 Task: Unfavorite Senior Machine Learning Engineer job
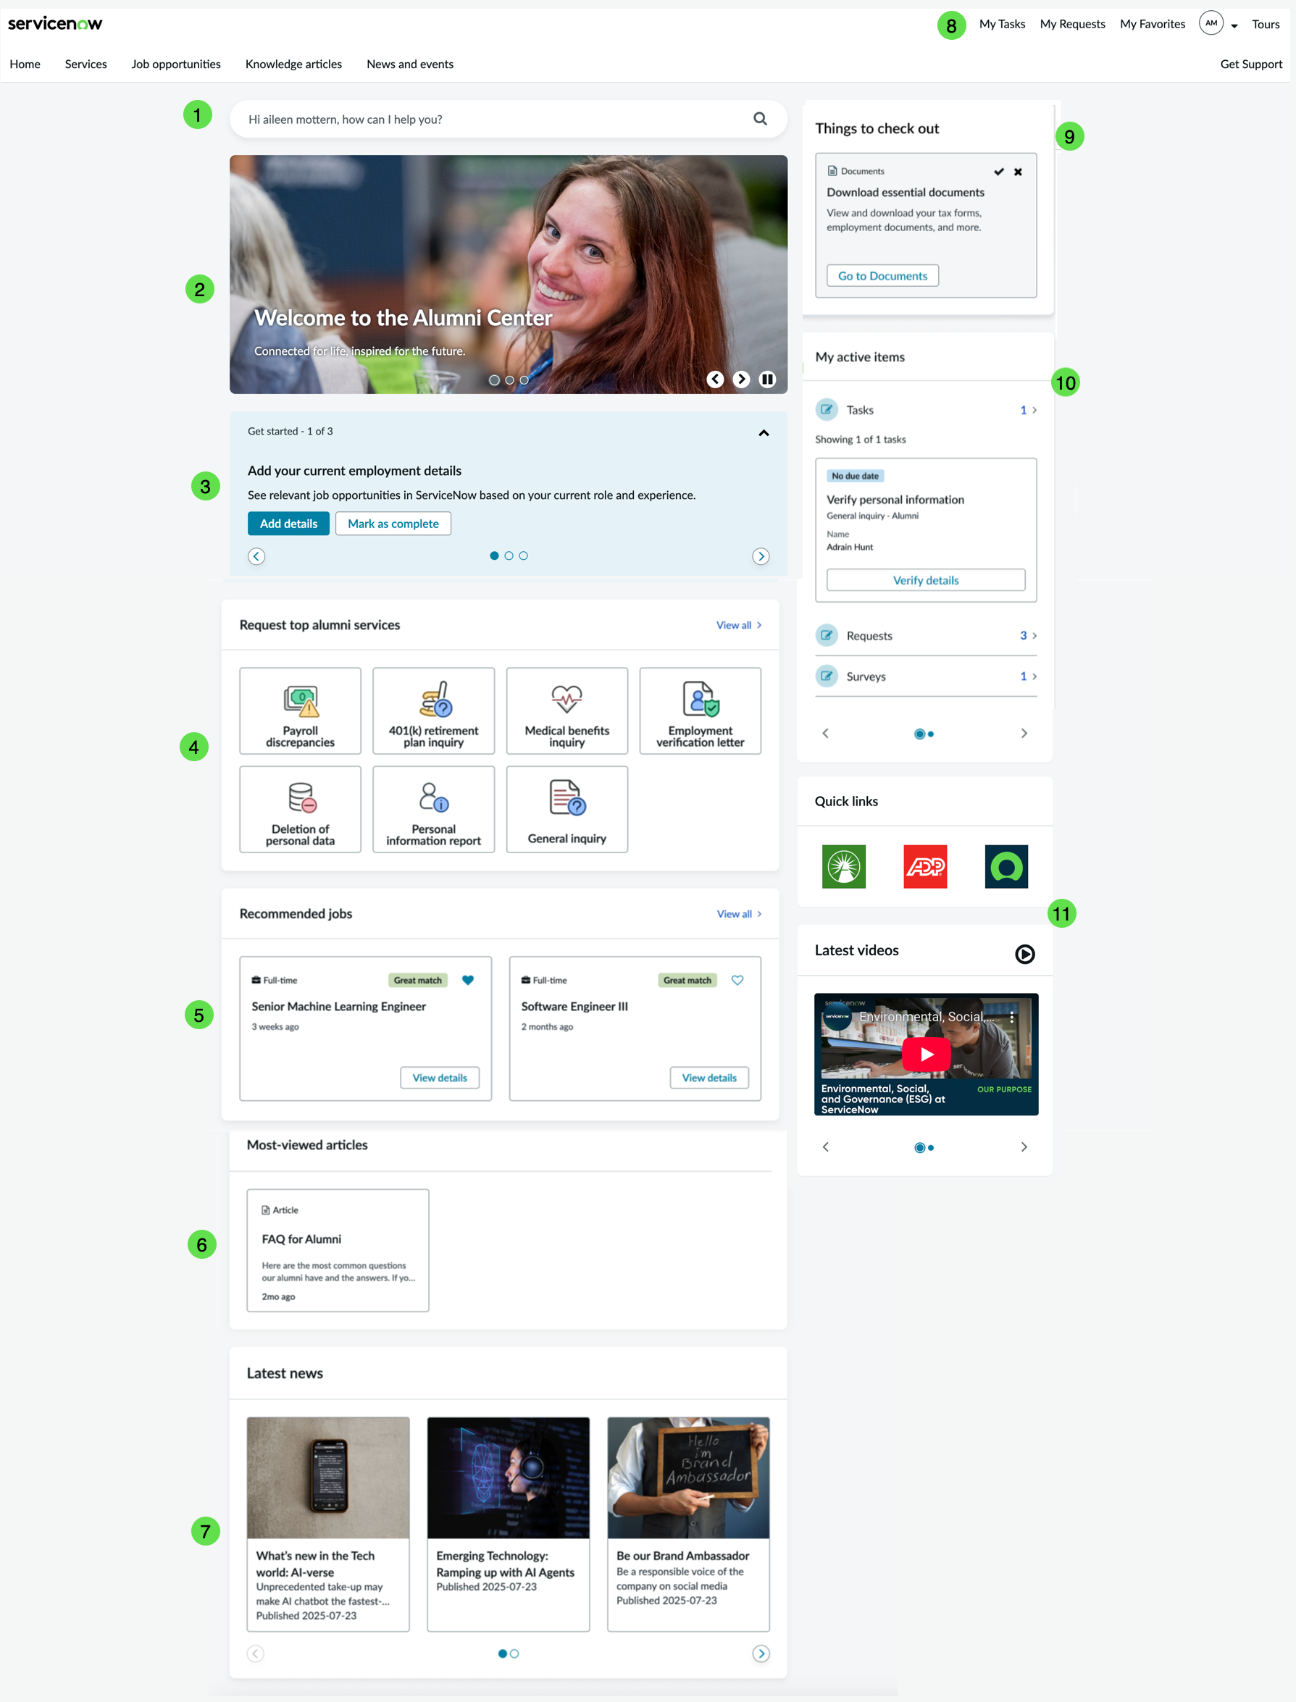pyautogui.click(x=467, y=980)
